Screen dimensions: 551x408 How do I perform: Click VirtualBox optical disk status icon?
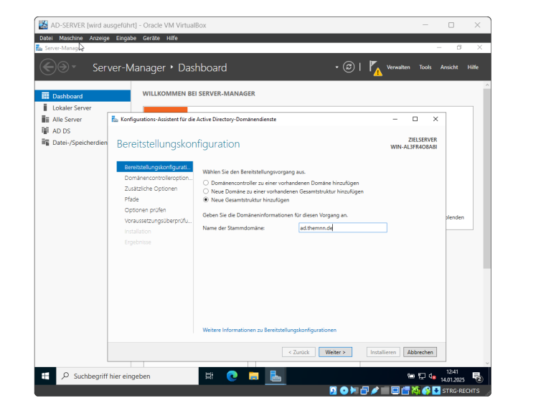coord(344,391)
